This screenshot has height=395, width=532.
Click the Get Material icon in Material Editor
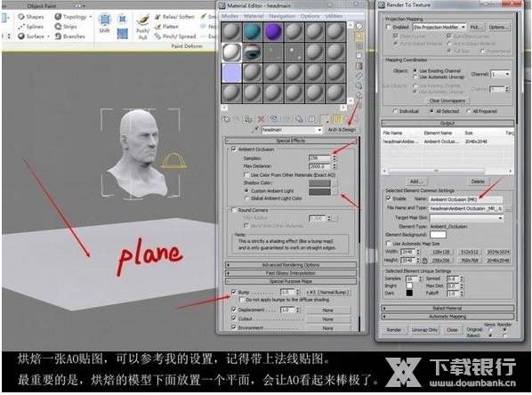pos(227,119)
